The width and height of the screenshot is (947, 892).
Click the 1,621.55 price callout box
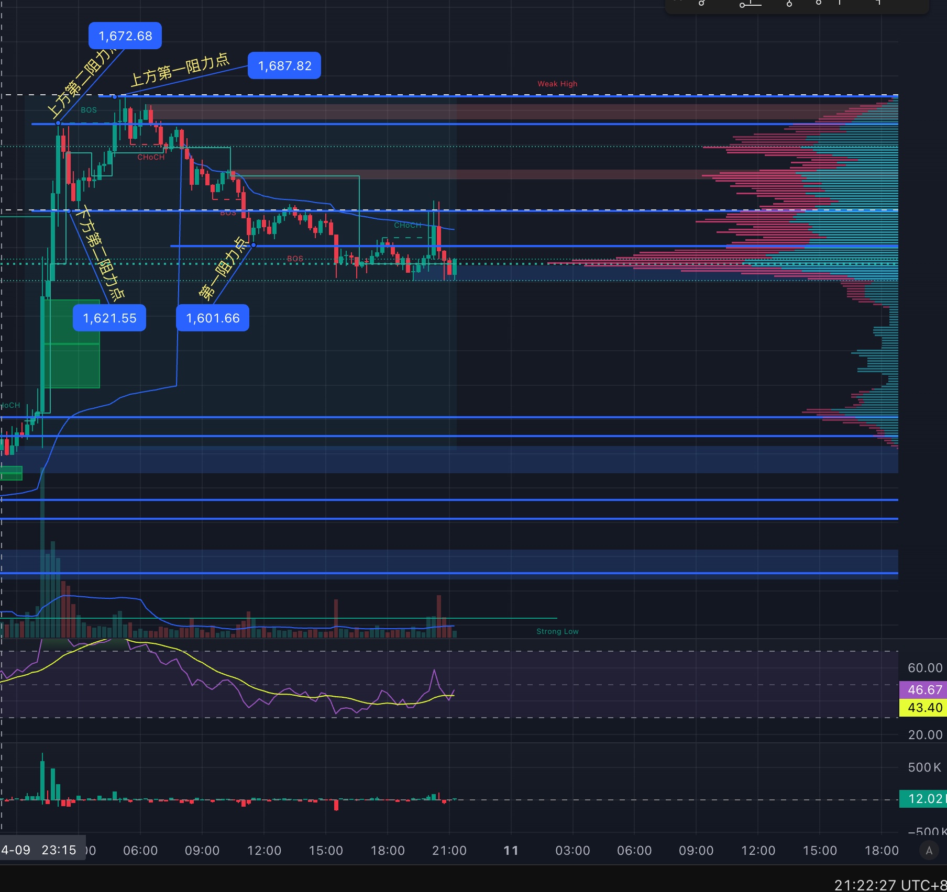pos(109,318)
